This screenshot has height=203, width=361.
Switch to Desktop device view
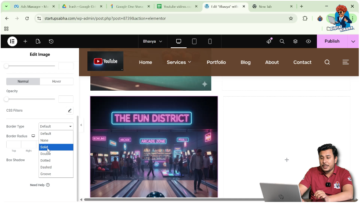click(x=179, y=41)
